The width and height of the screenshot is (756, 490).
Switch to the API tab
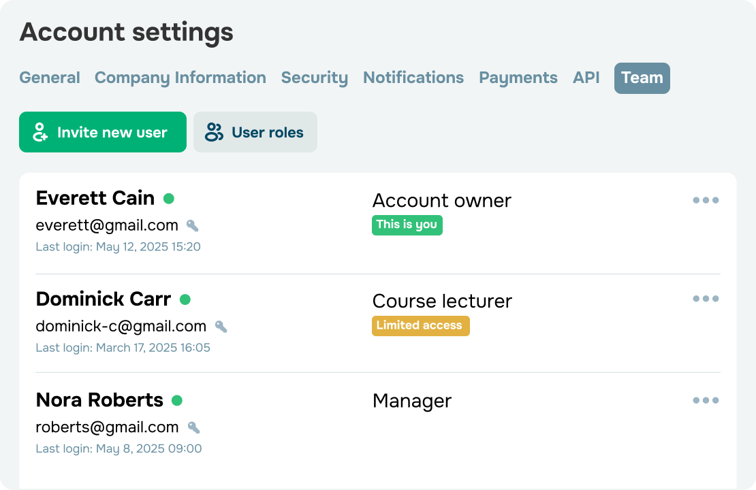click(586, 78)
